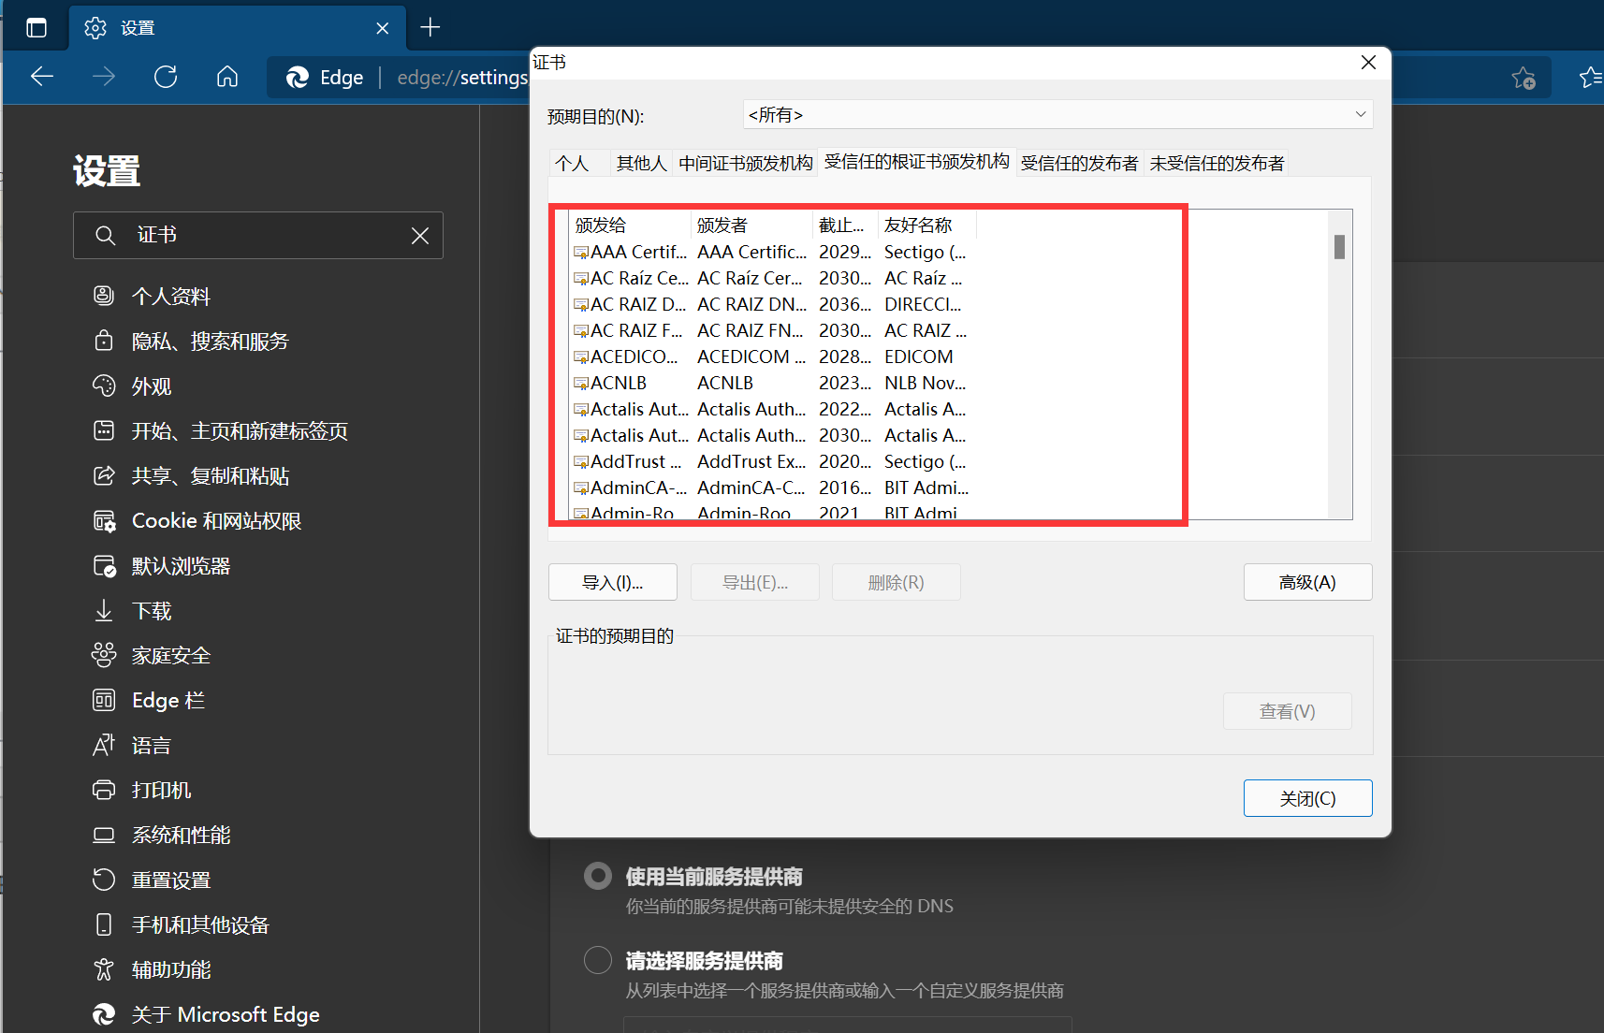Click add-to-favorites star icon
The image size is (1604, 1033).
point(1524,78)
